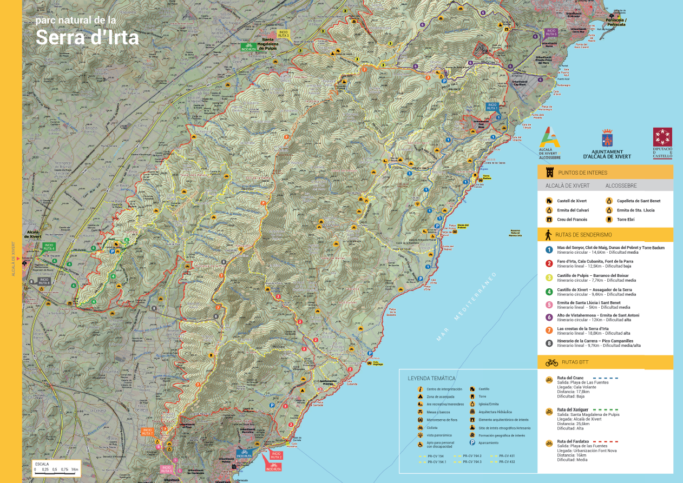Select the vista panorámica legend icon
This screenshot has height=483, width=683.
point(420,435)
